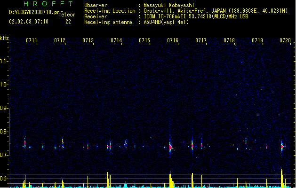The height and width of the screenshot is (188, 296).
Task: Click the 0711 time marker
Action: [x=32, y=40]
